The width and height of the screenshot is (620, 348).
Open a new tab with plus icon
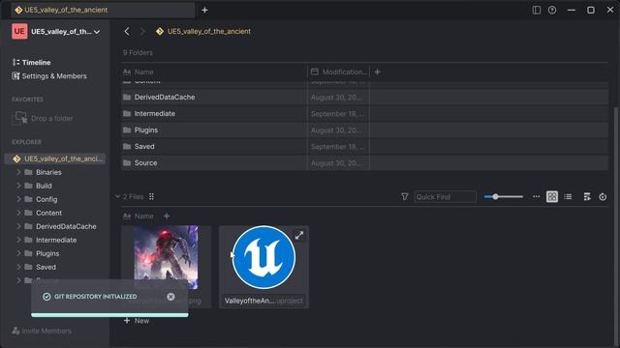point(204,10)
